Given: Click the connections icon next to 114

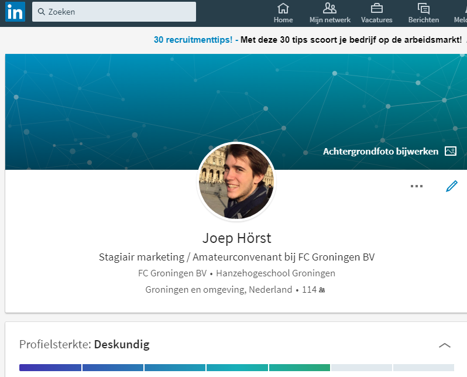Looking at the screenshot, I should pos(322,290).
